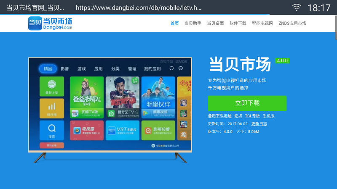Click the search magnifier icon on TV screen
This screenshot has width=337, height=189.
[x=171, y=68]
